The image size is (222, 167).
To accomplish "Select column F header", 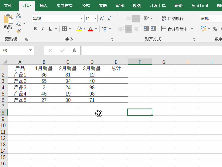I will click(140, 62).
